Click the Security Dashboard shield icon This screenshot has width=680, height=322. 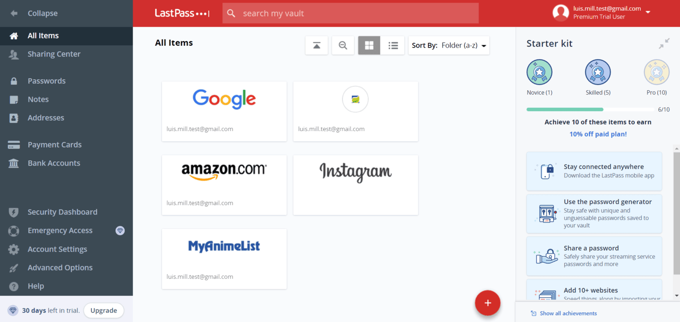click(14, 212)
